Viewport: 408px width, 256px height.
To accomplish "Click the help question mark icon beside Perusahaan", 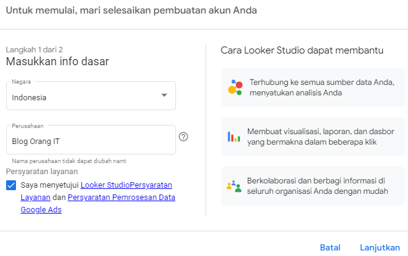I will pos(183,137).
